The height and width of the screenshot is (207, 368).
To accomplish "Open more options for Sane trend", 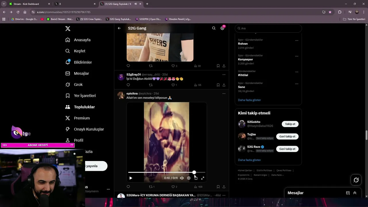I will (x=297, y=84).
